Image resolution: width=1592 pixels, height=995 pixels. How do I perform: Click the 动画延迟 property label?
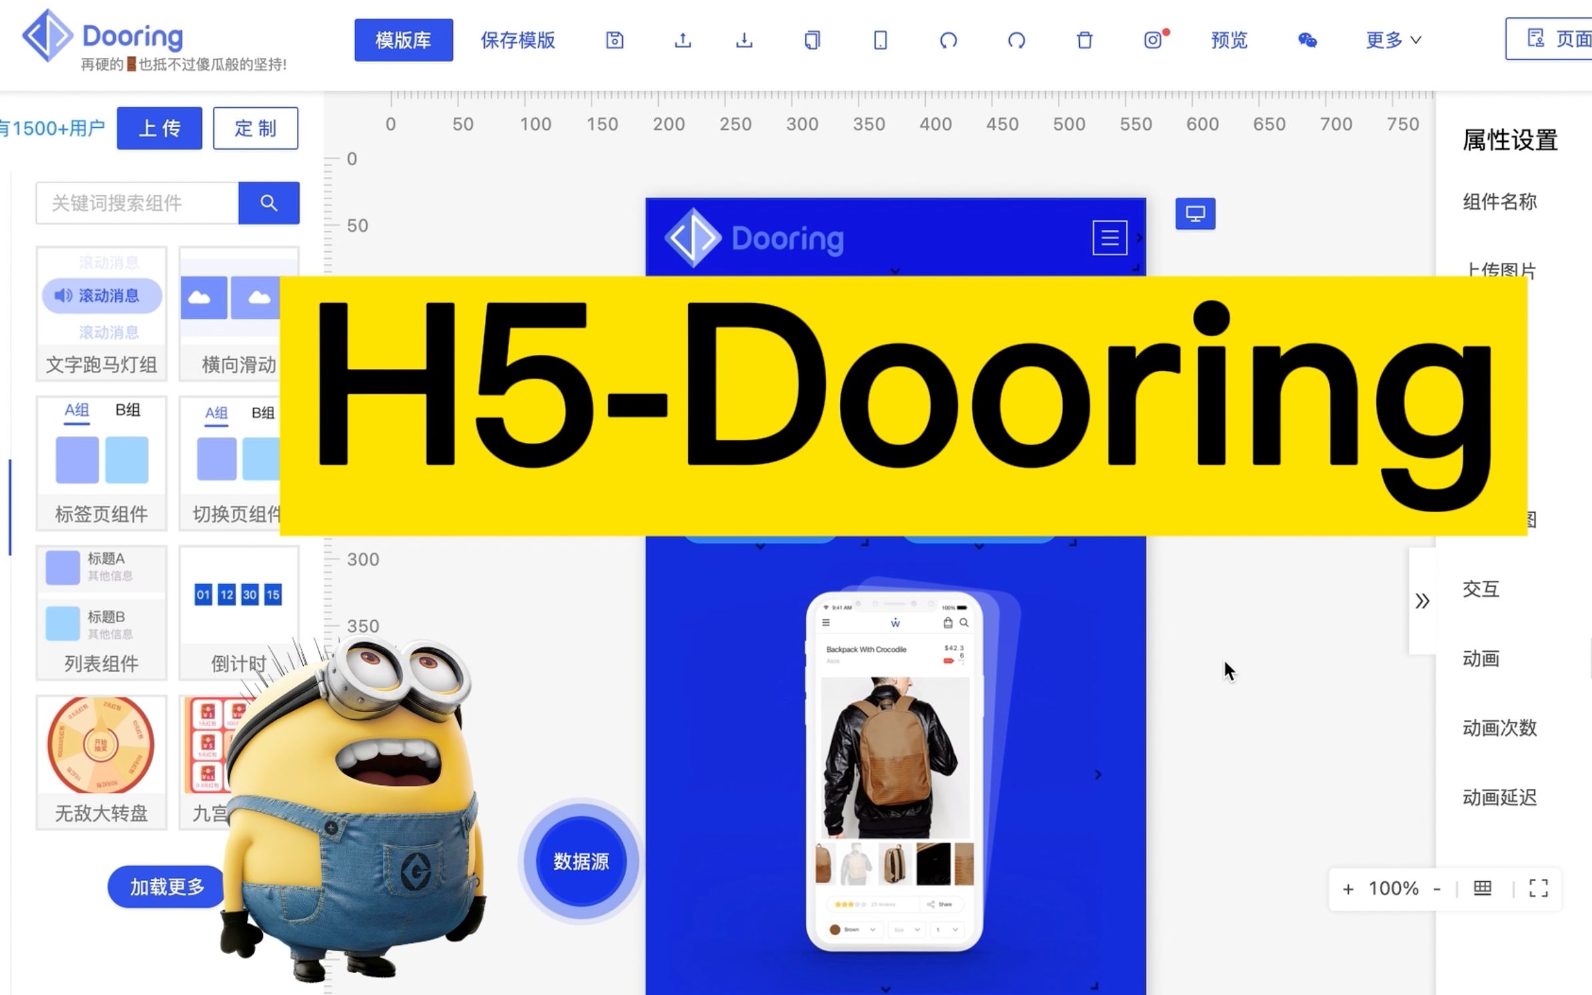point(1499,797)
